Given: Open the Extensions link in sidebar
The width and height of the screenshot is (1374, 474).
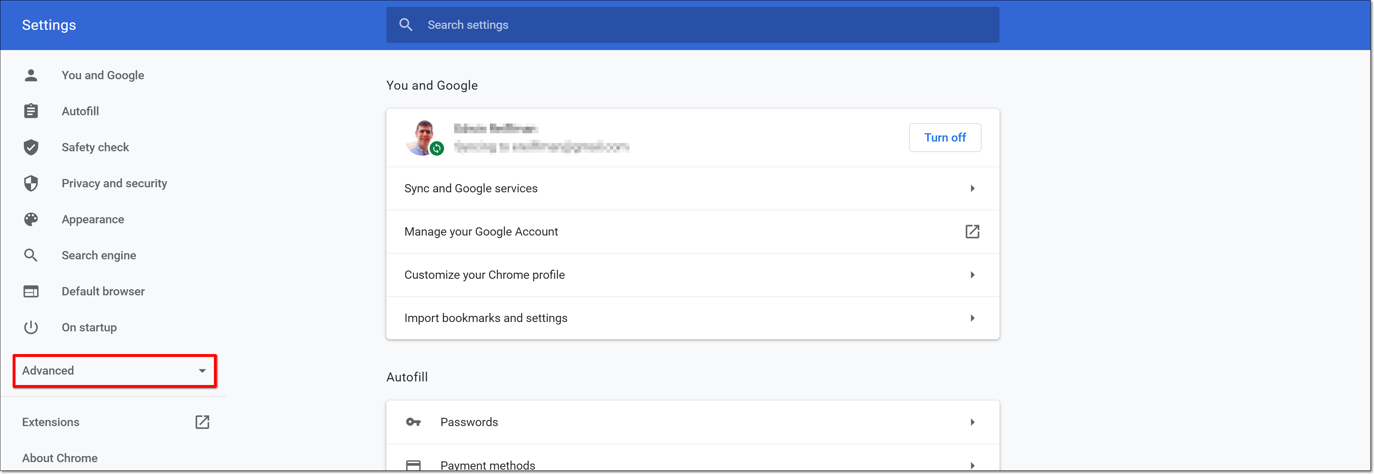Looking at the screenshot, I should pyautogui.click(x=51, y=422).
